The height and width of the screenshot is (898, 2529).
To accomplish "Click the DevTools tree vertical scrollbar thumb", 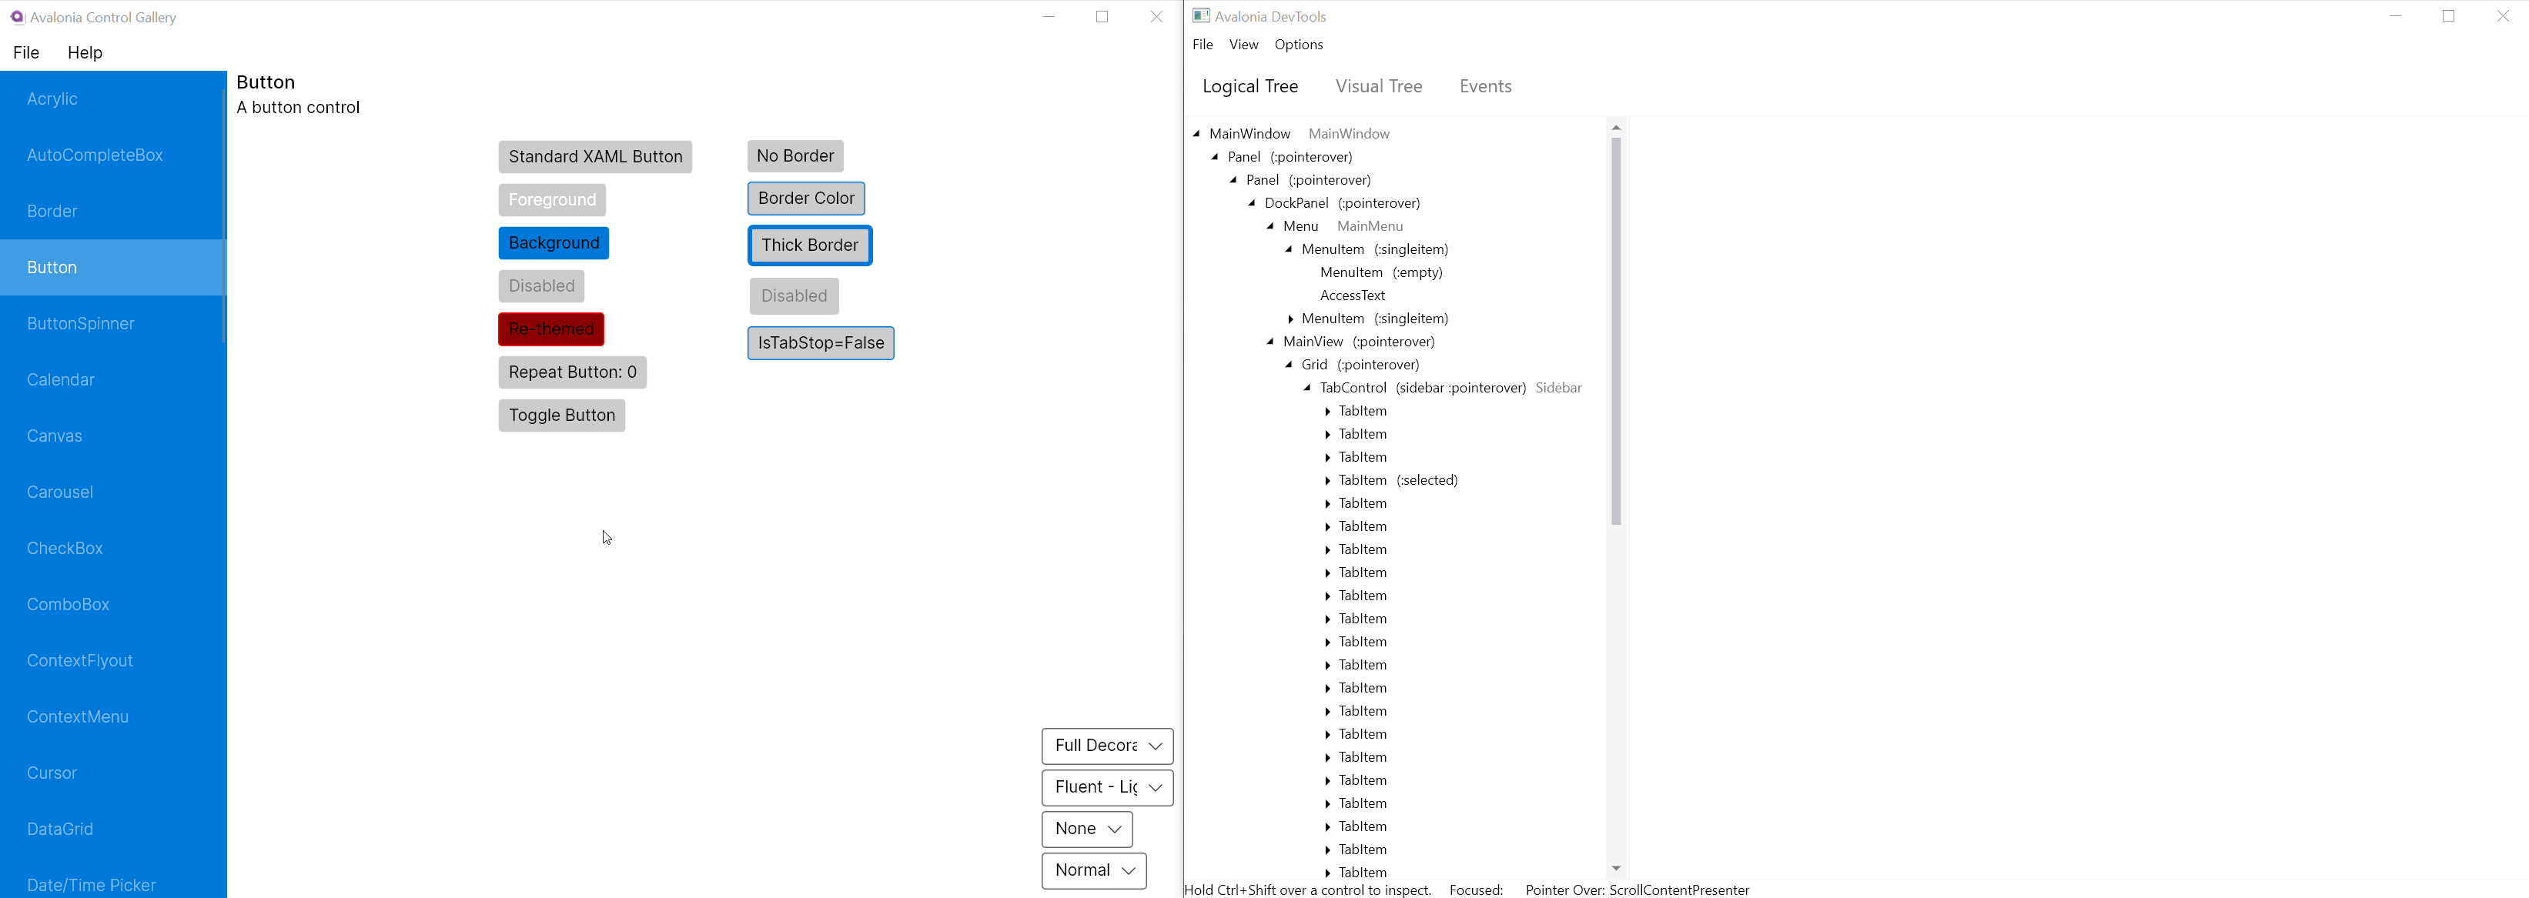I will coord(1616,331).
